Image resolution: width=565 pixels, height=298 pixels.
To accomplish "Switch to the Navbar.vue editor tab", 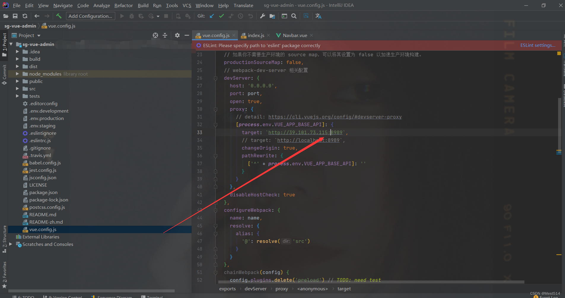I will pos(295,35).
